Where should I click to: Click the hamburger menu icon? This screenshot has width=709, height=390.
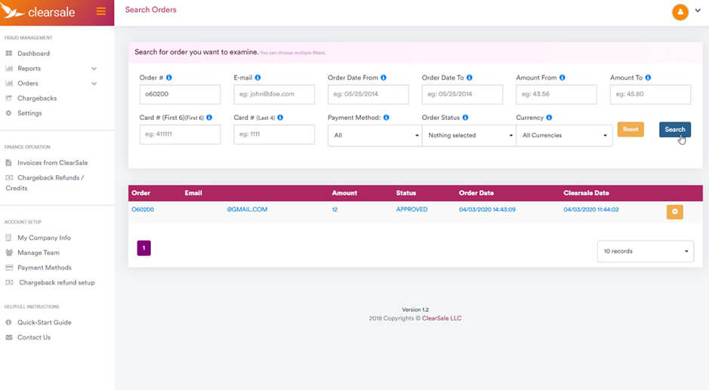(x=101, y=11)
